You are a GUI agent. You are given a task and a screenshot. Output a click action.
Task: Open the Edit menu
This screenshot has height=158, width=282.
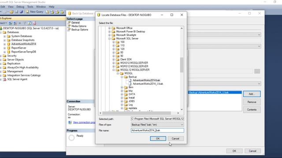(x=3, y=7)
